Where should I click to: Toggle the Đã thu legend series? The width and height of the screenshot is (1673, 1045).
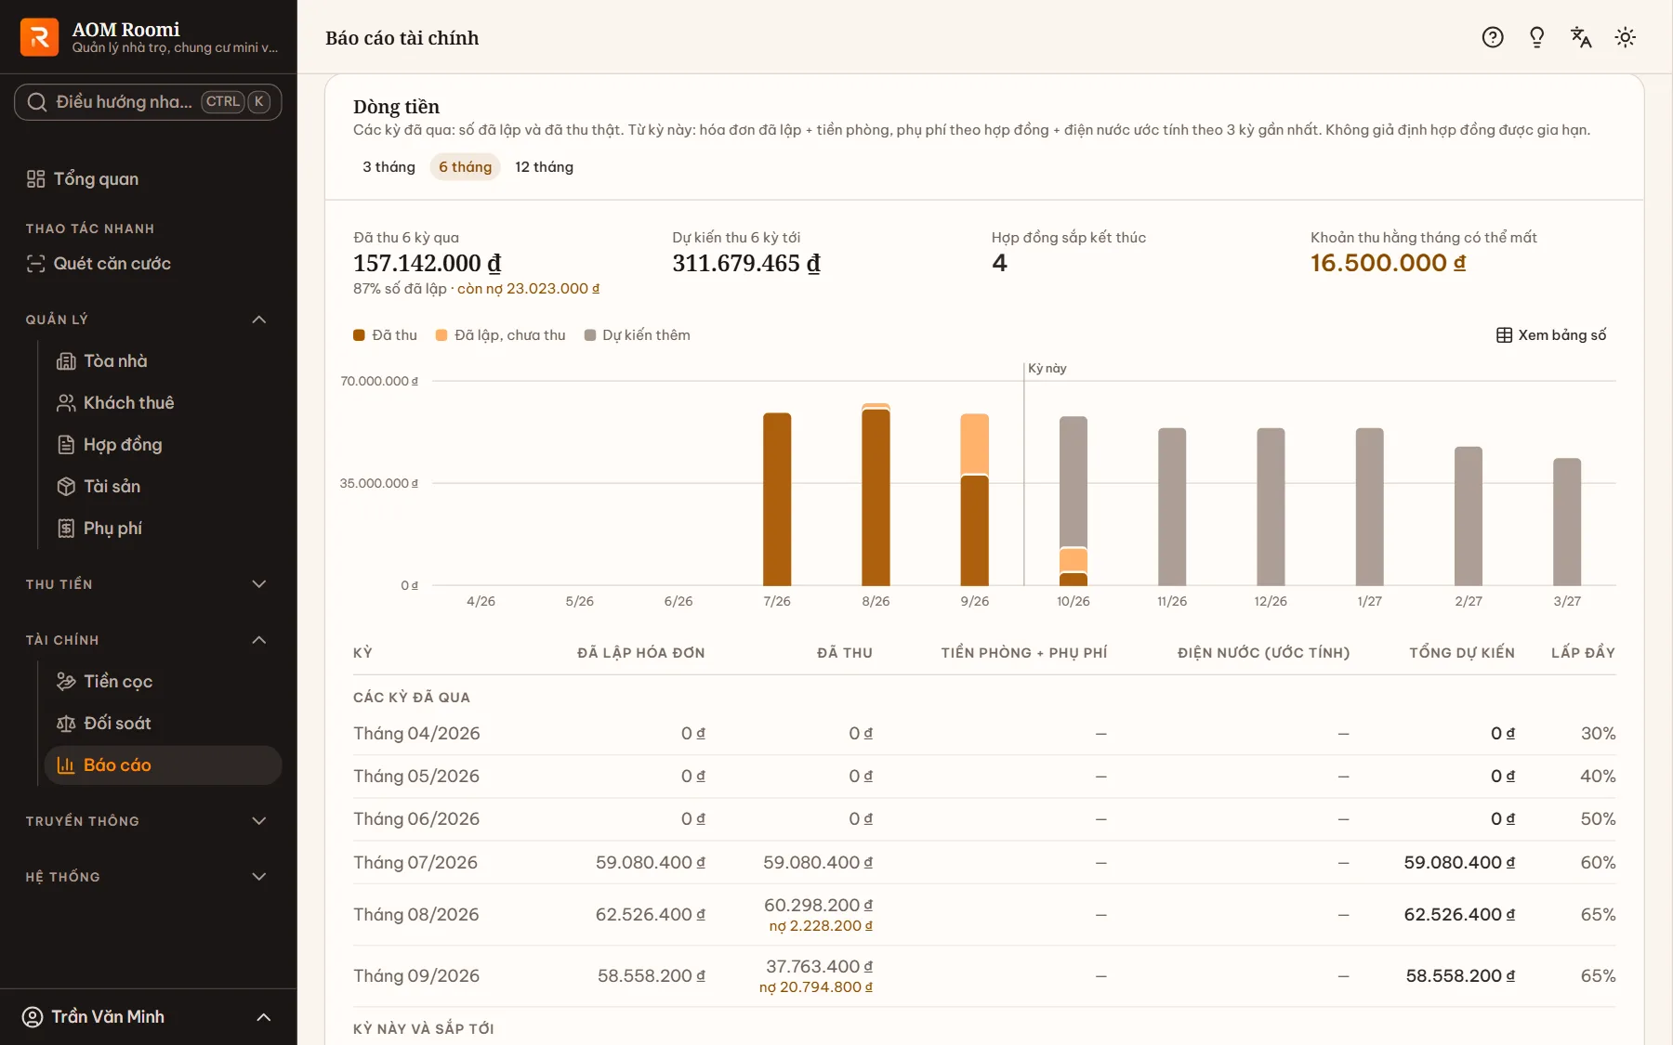pos(386,335)
